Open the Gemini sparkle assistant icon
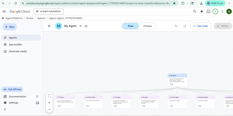Viewport: 233px width, 116px height. point(201,12)
